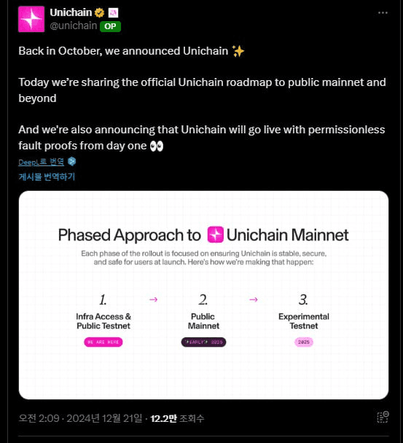This screenshot has height=443, width=403.
Task: Click the pink arrow between phases 2 and 3
Action: pyautogui.click(x=254, y=299)
